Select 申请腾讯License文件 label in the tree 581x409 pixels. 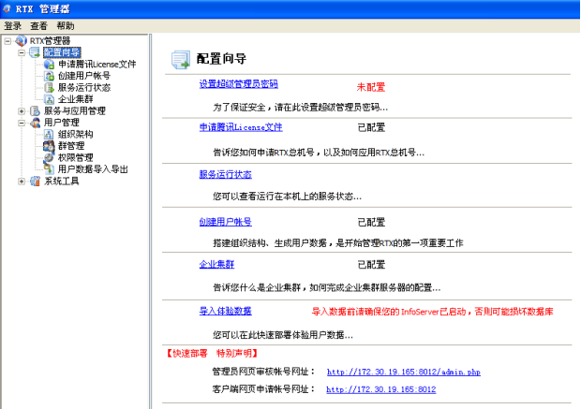point(97,64)
